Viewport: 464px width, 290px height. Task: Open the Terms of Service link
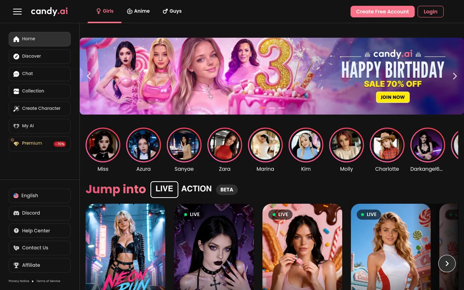point(48,281)
